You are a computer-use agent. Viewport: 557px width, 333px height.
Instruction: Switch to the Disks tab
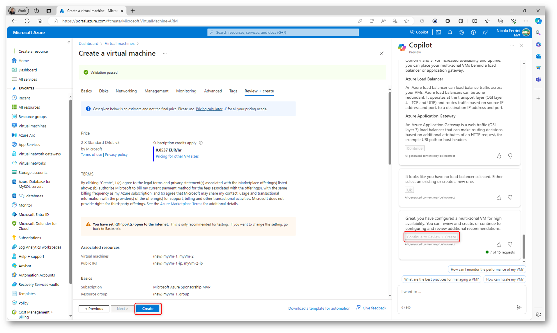[104, 91]
